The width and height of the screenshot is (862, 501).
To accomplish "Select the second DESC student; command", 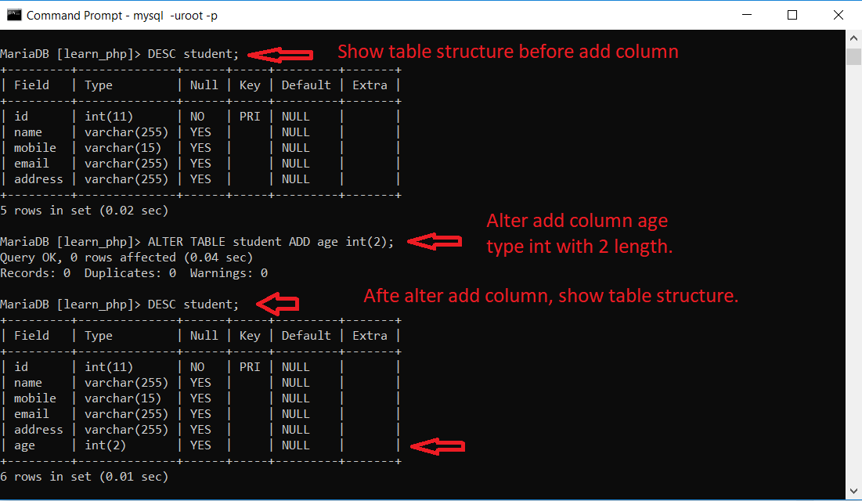I will click(x=192, y=304).
